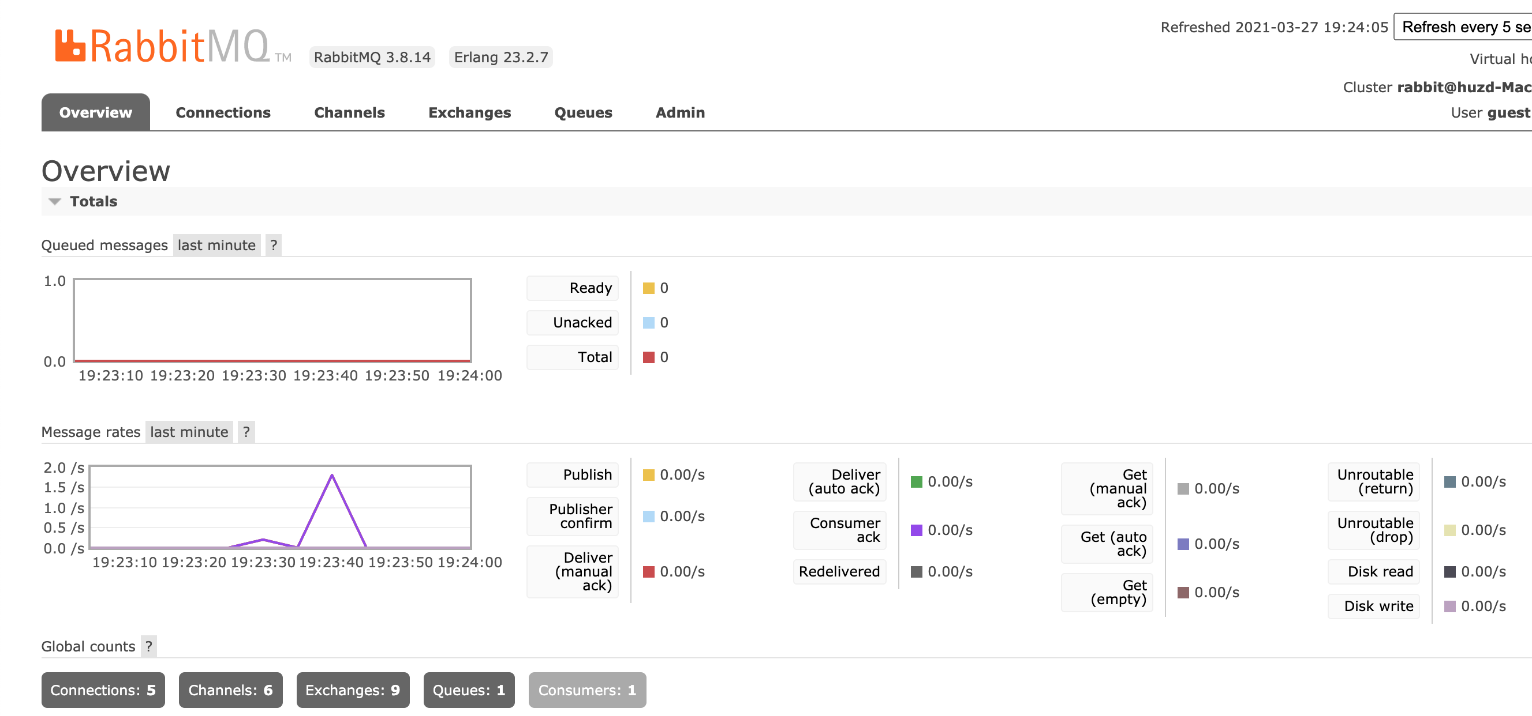Click the Disk write lavender swatch

pos(1450,606)
